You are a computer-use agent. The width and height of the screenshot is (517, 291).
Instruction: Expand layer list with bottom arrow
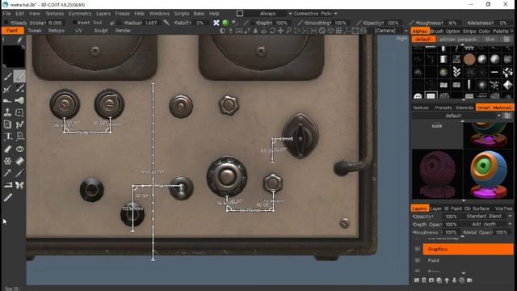tap(463, 273)
